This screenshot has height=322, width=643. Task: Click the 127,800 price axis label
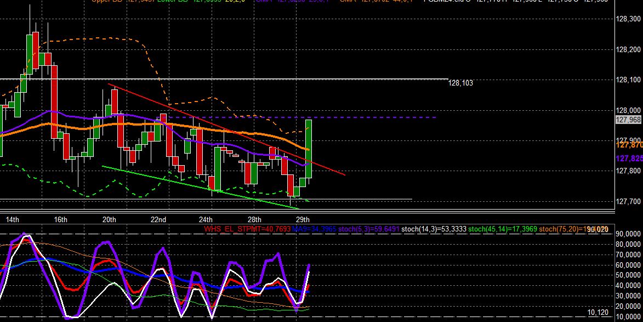click(x=628, y=171)
